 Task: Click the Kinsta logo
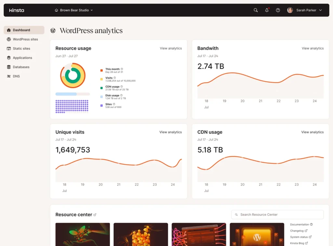[16, 10]
